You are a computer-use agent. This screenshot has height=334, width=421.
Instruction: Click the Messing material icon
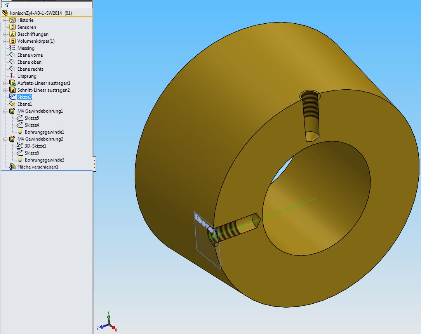tap(12, 48)
